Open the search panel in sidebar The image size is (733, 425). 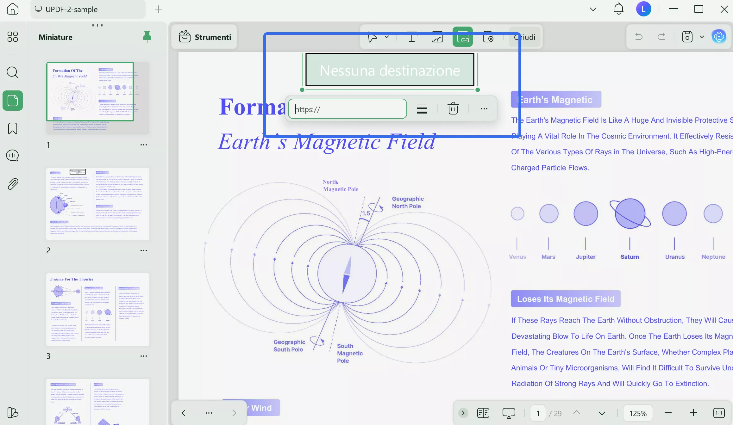13,72
